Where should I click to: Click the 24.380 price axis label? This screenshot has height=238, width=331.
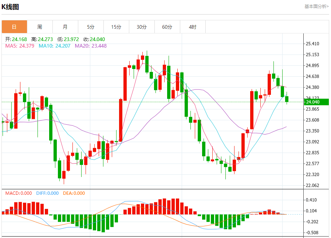coord(312,87)
